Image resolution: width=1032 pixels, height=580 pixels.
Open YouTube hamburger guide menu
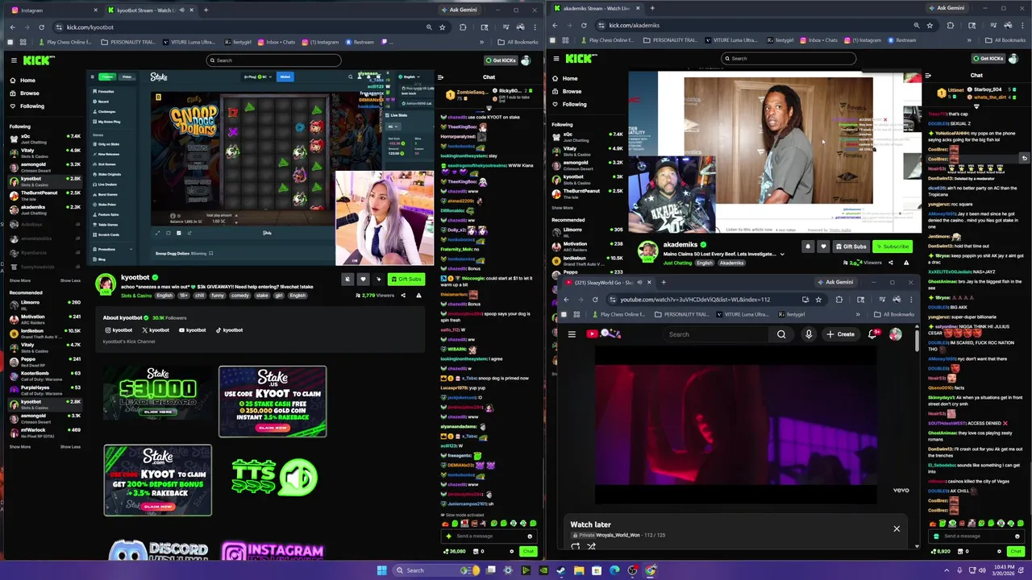pyautogui.click(x=572, y=334)
